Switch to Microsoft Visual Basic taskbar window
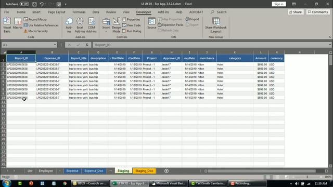Viewport: 333px width, 187px height. [169, 183]
